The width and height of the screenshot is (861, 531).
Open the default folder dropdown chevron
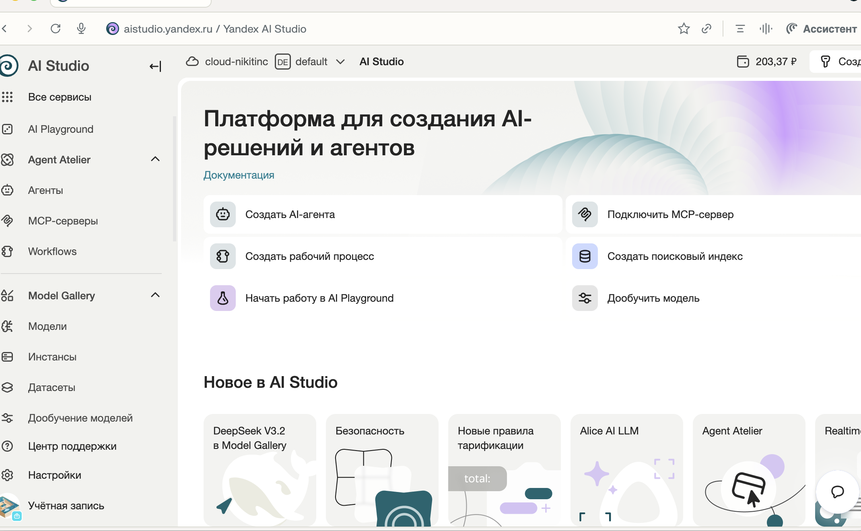(340, 62)
